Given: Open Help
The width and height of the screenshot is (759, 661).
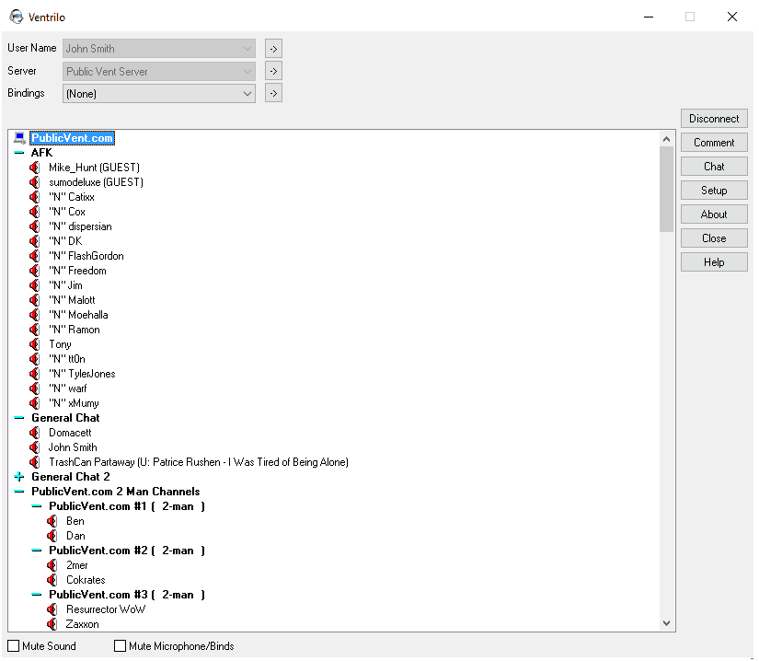Looking at the screenshot, I should (714, 262).
